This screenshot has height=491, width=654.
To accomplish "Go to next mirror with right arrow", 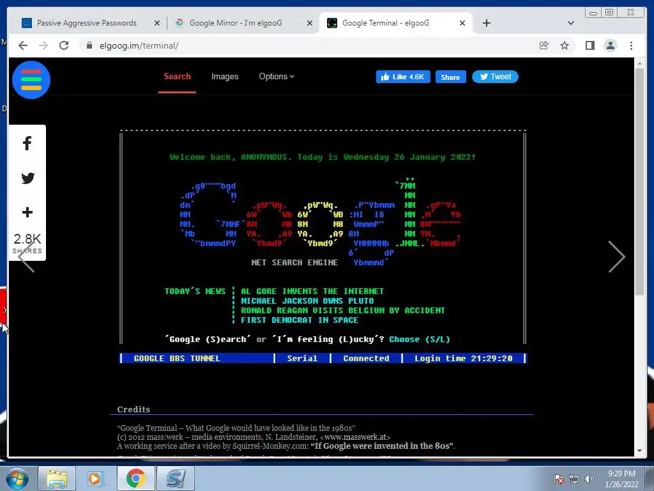I will (616, 257).
